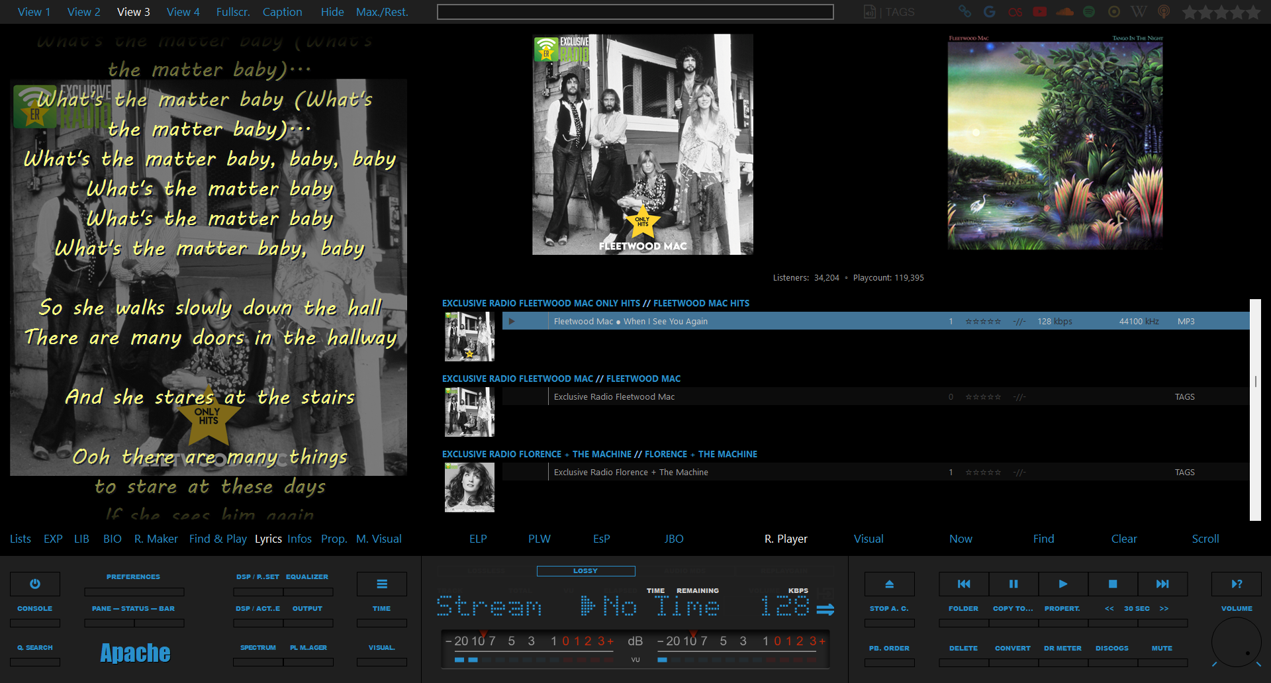Viewport: 1271px width, 683px height.
Task: Switch to View 2
Action: click(84, 12)
